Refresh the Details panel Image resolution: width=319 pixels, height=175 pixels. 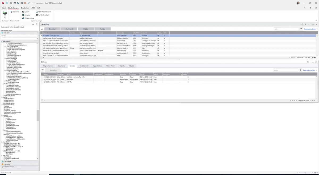(x=308, y=62)
